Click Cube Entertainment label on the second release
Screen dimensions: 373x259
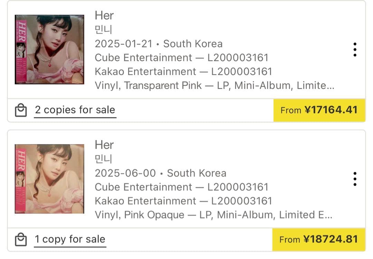point(143,187)
